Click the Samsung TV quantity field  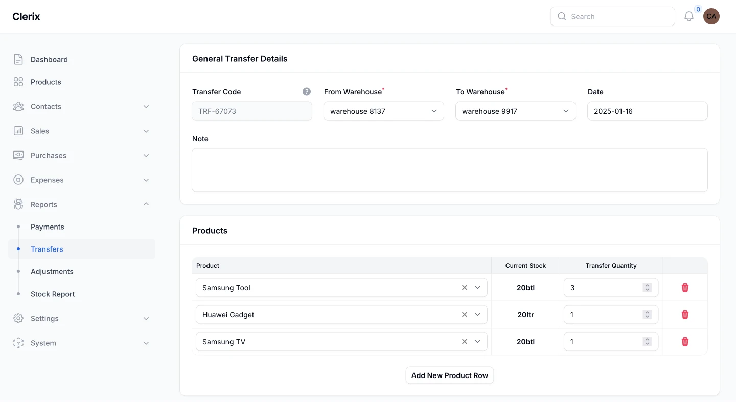coord(611,342)
